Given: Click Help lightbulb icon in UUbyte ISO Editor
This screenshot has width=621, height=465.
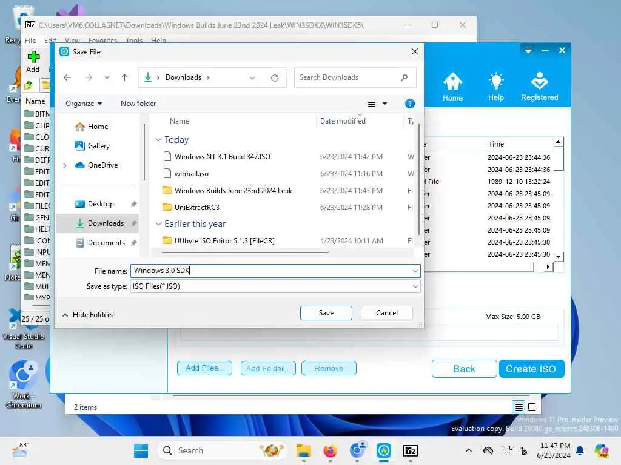Looking at the screenshot, I should coord(496,87).
